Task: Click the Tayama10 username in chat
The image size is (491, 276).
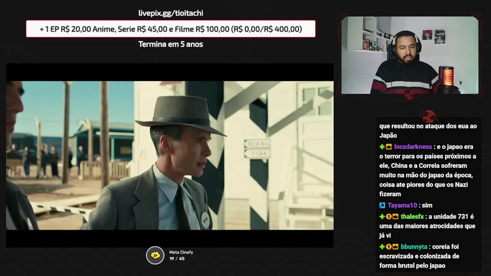Action: pyautogui.click(x=402, y=205)
